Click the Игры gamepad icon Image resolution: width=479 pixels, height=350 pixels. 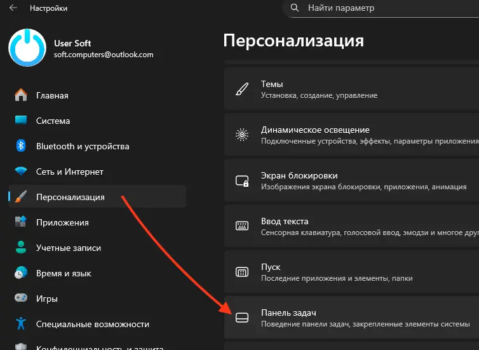[x=21, y=299]
